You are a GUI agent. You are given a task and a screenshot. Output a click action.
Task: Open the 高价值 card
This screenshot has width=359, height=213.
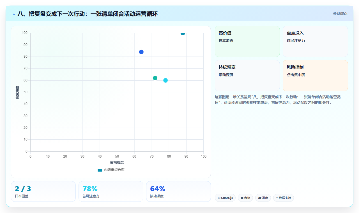pos(247,41)
